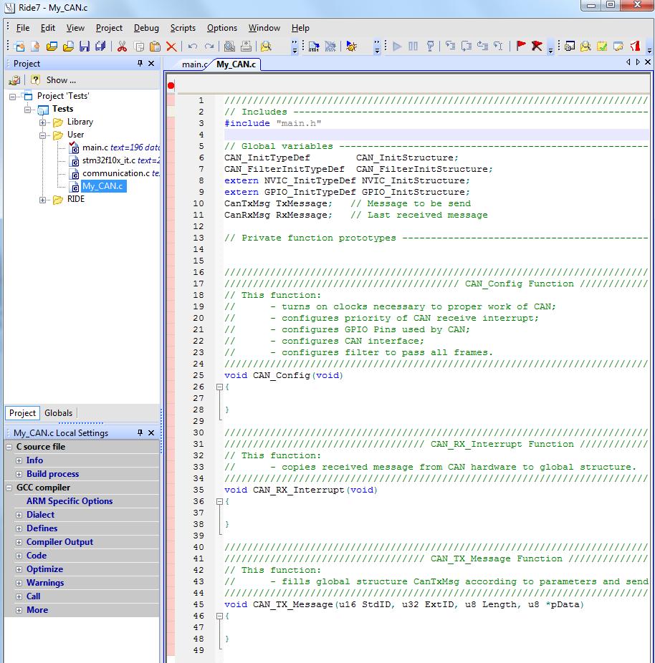This screenshot has height=663, width=655.
Task: Click the Project settings icon in the Project panel
Action: (15, 80)
